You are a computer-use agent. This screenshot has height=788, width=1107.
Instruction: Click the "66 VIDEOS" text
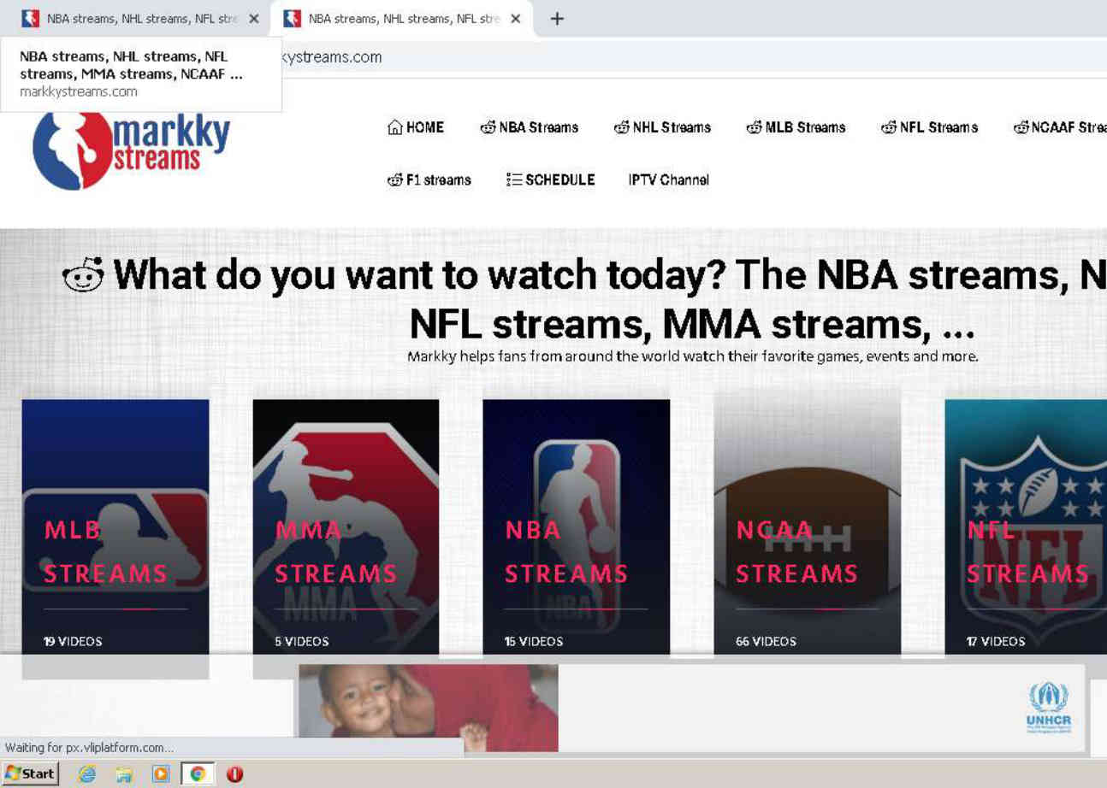tap(766, 641)
